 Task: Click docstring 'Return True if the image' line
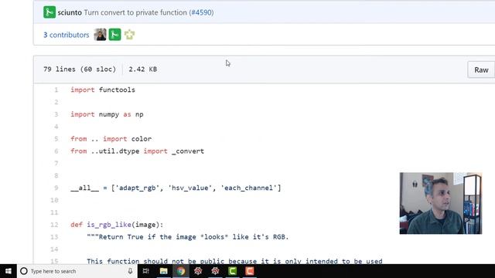pyautogui.click(x=188, y=237)
